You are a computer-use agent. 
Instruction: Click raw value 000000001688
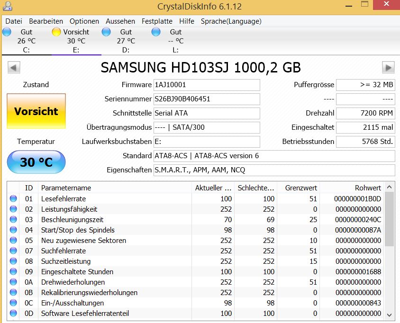pos(358,272)
